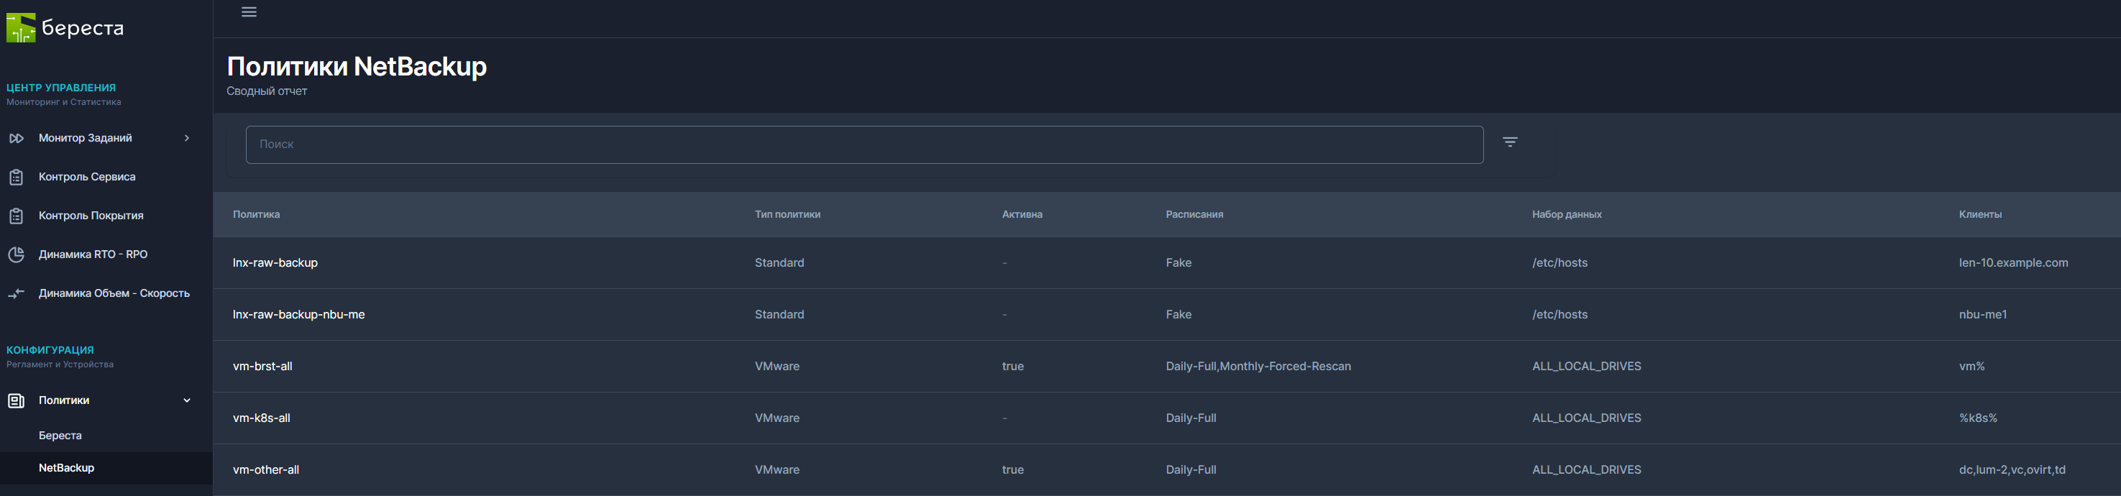Open the lnx-raw-backup policy row
Screen dimensions: 2121x496
[x=275, y=262]
